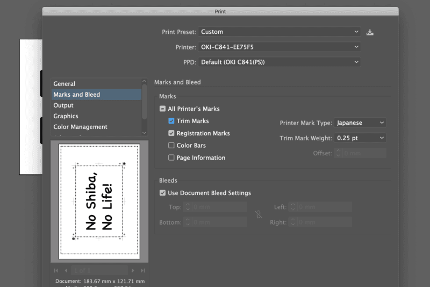Click the Top bleed value field
The width and height of the screenshot is (430, 287).
pyautogui.click(x=219, y=207)
